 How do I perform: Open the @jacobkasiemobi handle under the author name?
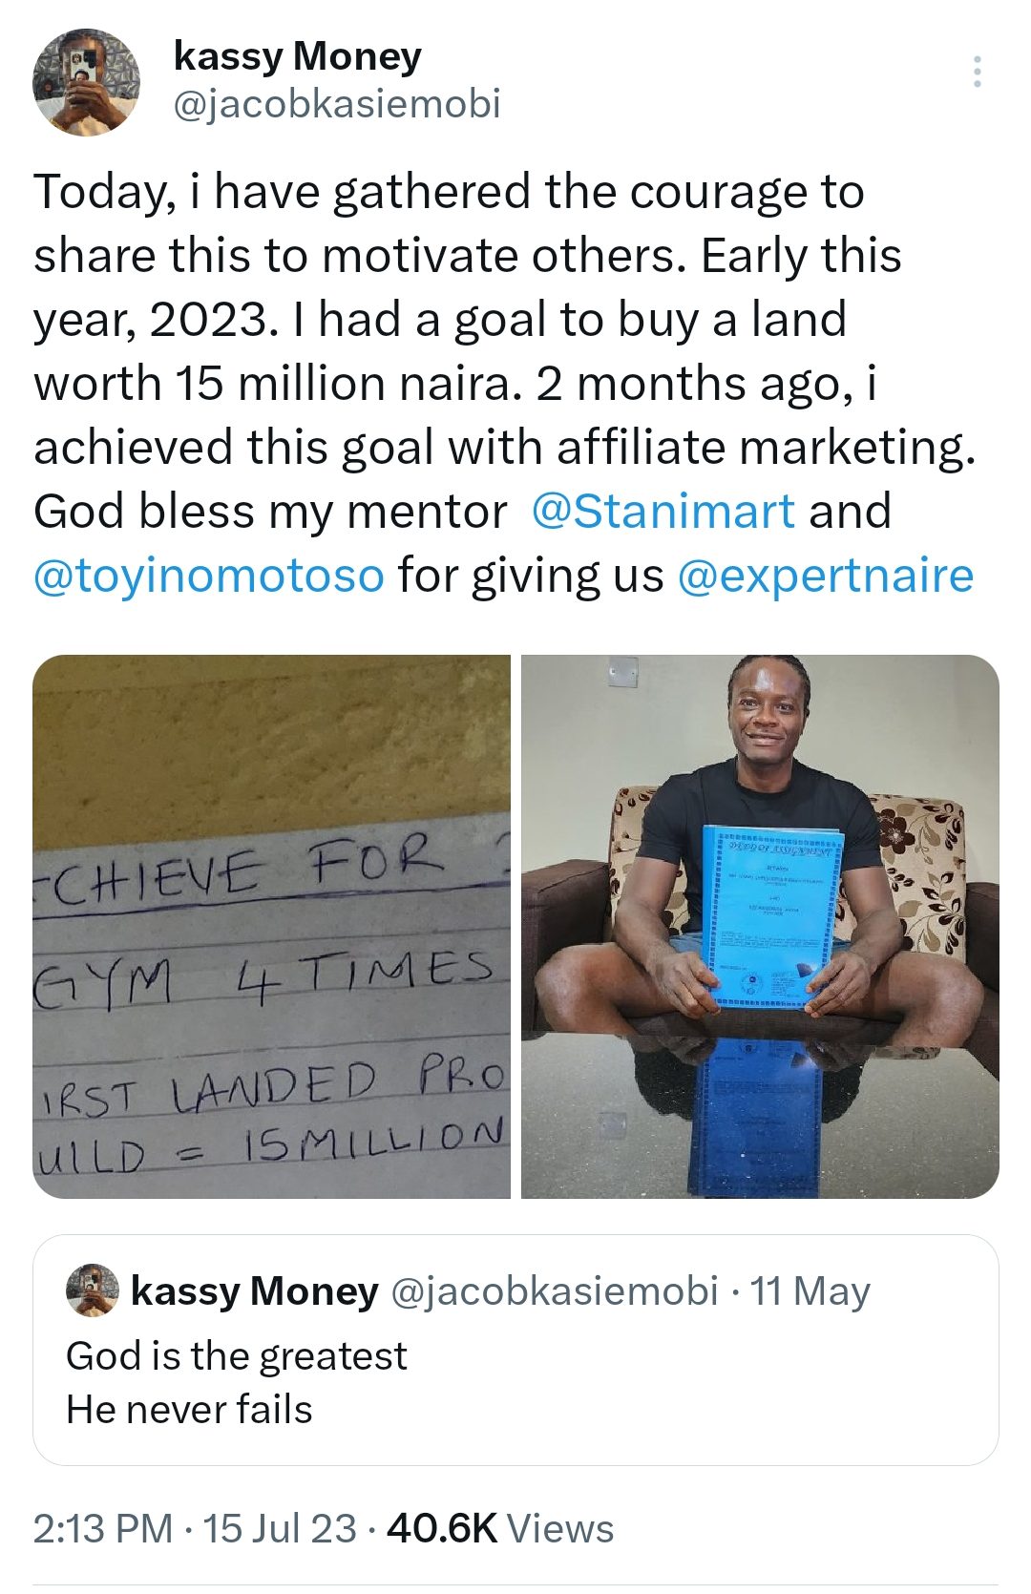[x=337, y=104]
